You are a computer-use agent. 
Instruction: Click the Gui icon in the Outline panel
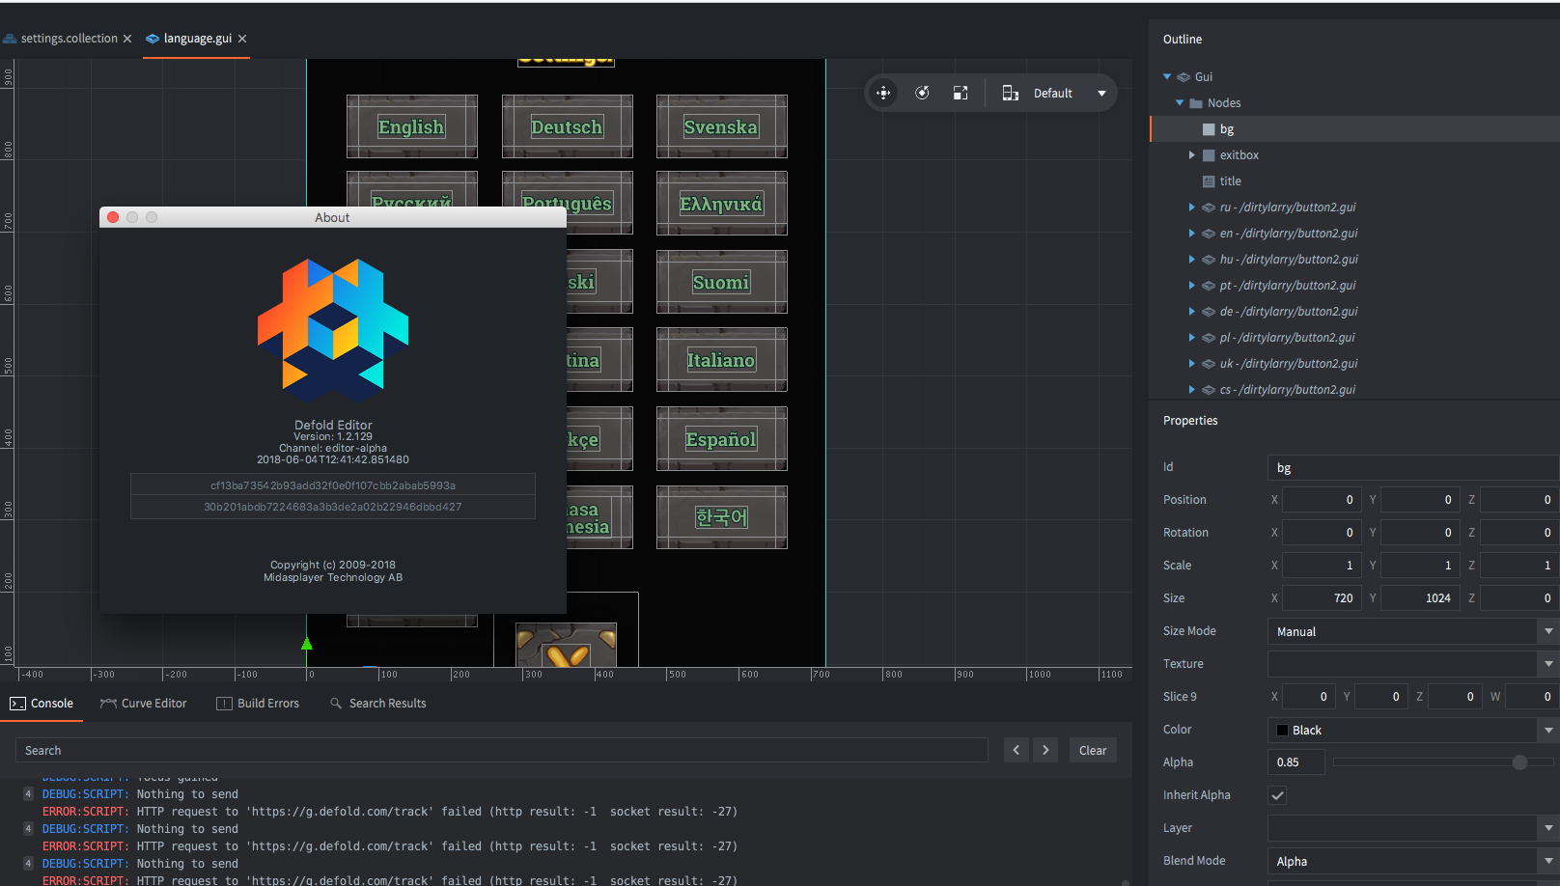pyautogui.click(x=1184, y=76)
